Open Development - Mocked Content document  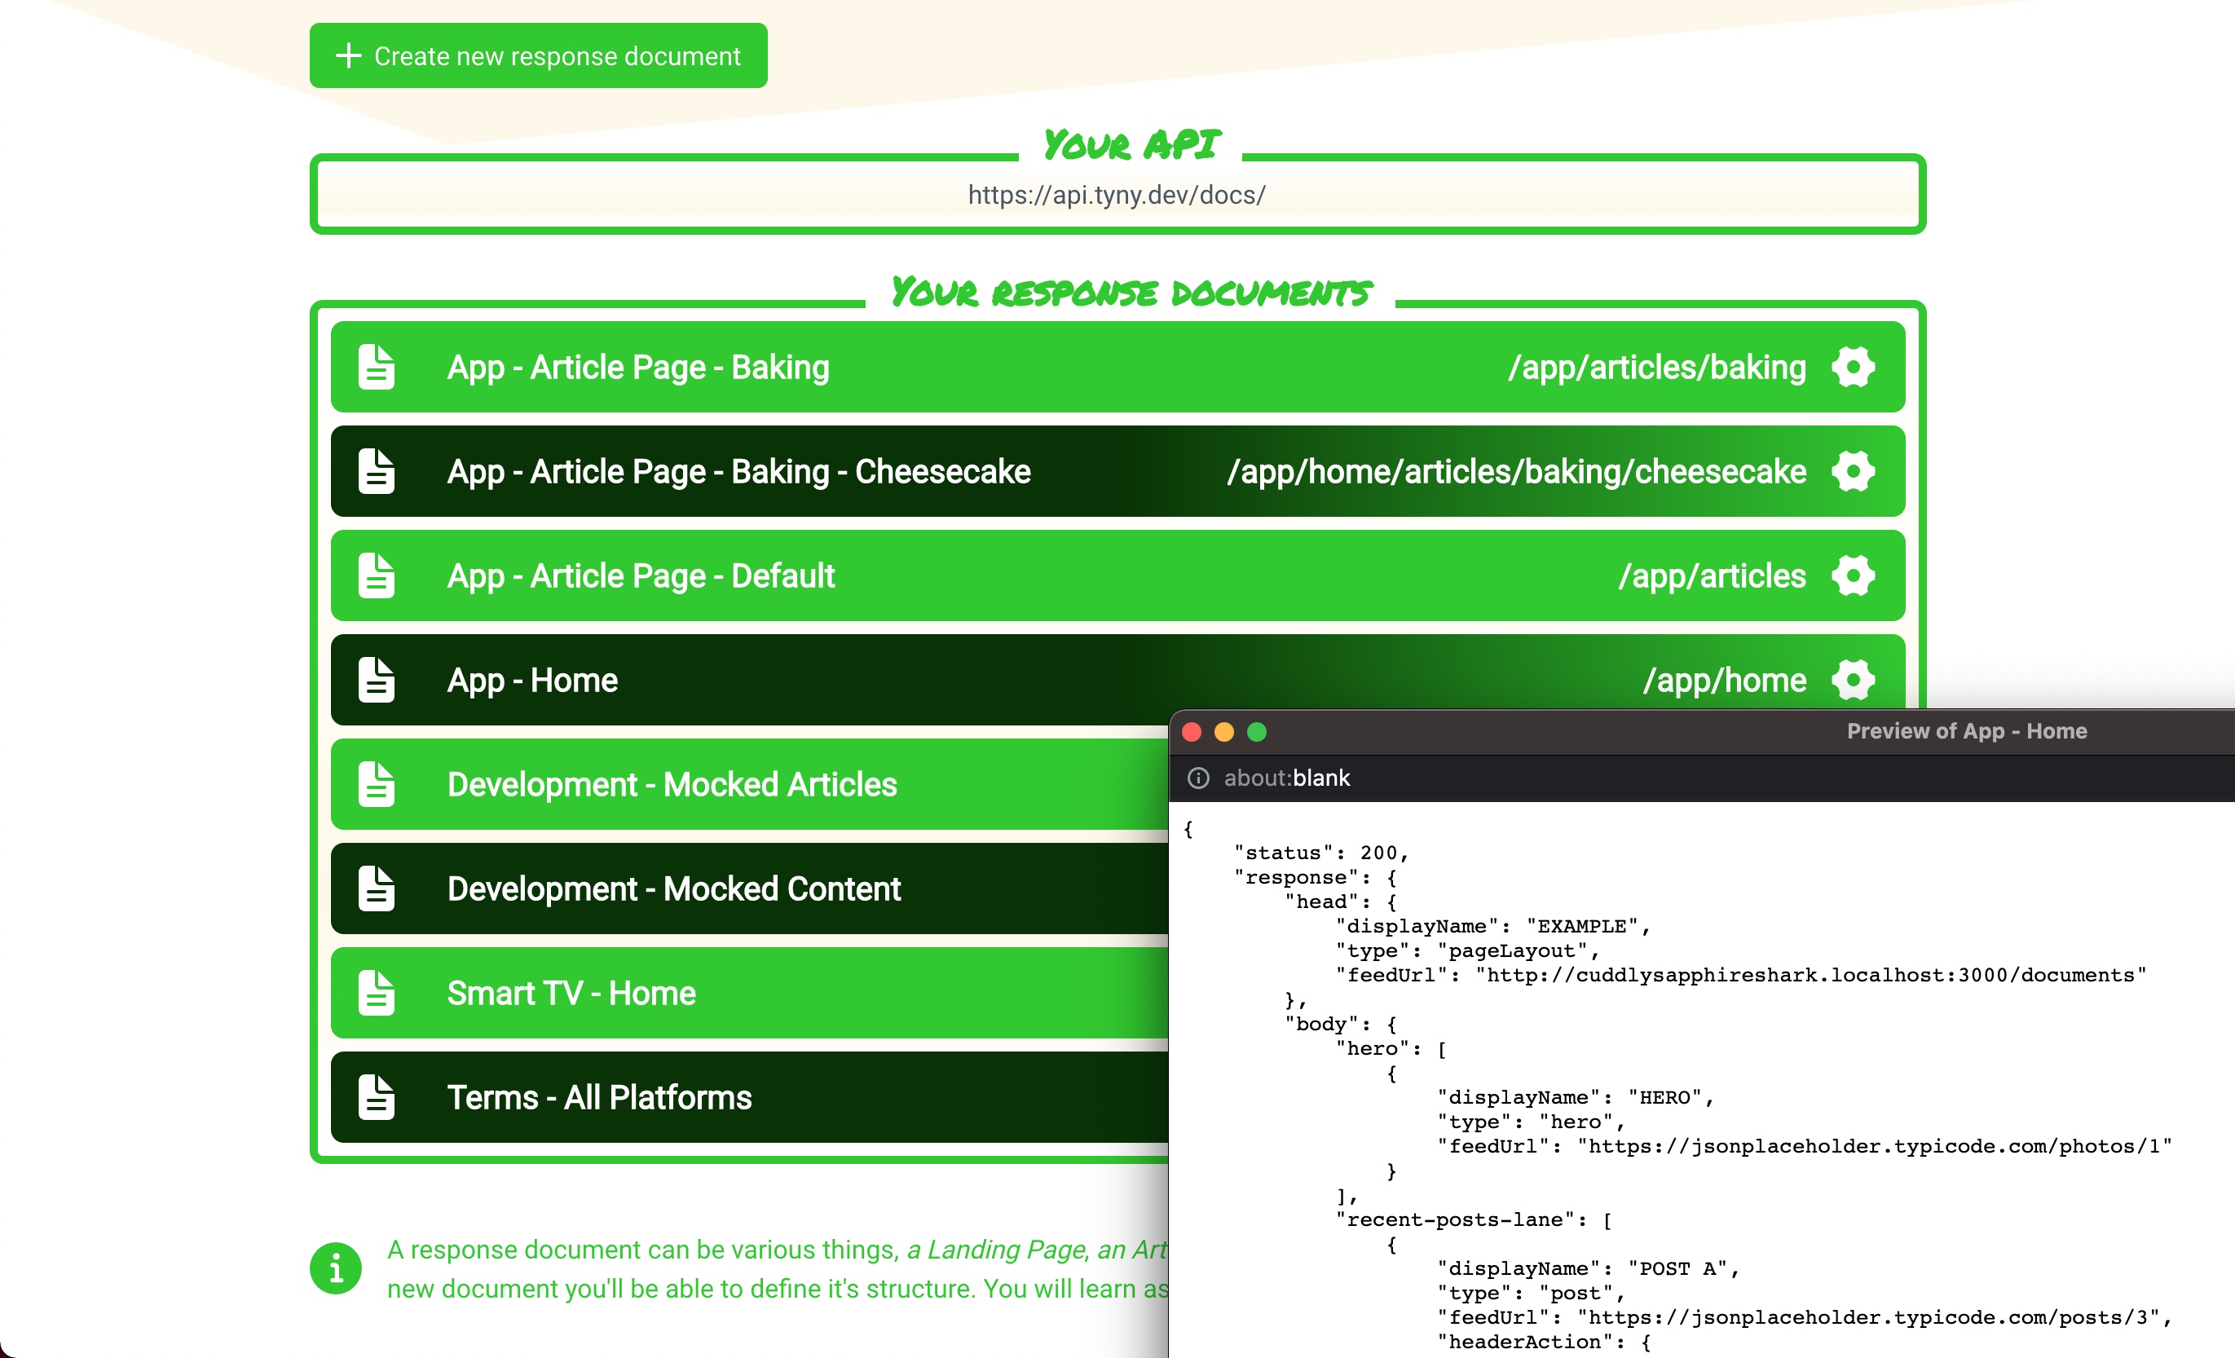(x=674, y=889)
